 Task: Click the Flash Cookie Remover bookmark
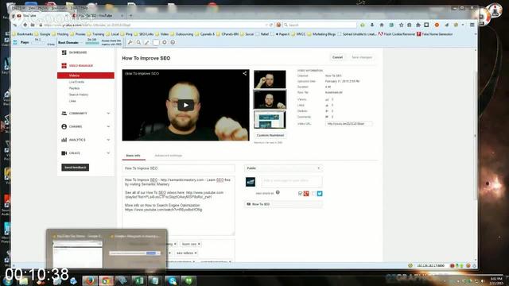pos(397,34)
